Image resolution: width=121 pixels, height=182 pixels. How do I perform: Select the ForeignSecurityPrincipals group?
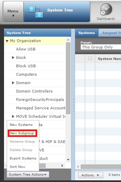point(40,100)
